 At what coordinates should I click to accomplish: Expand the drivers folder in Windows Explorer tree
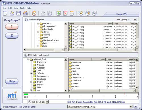38,32
